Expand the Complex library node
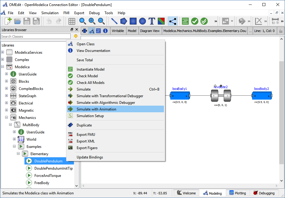285x198 pixels. click(2, 59)
